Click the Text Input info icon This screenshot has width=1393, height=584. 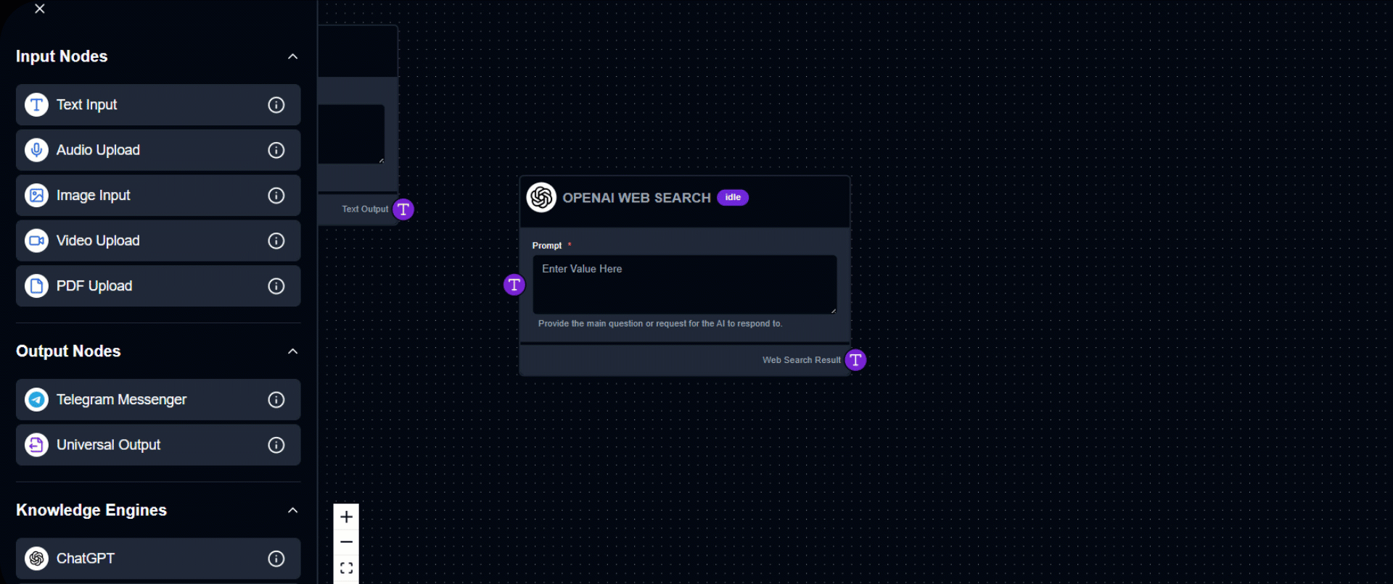[x=276, y=105]
